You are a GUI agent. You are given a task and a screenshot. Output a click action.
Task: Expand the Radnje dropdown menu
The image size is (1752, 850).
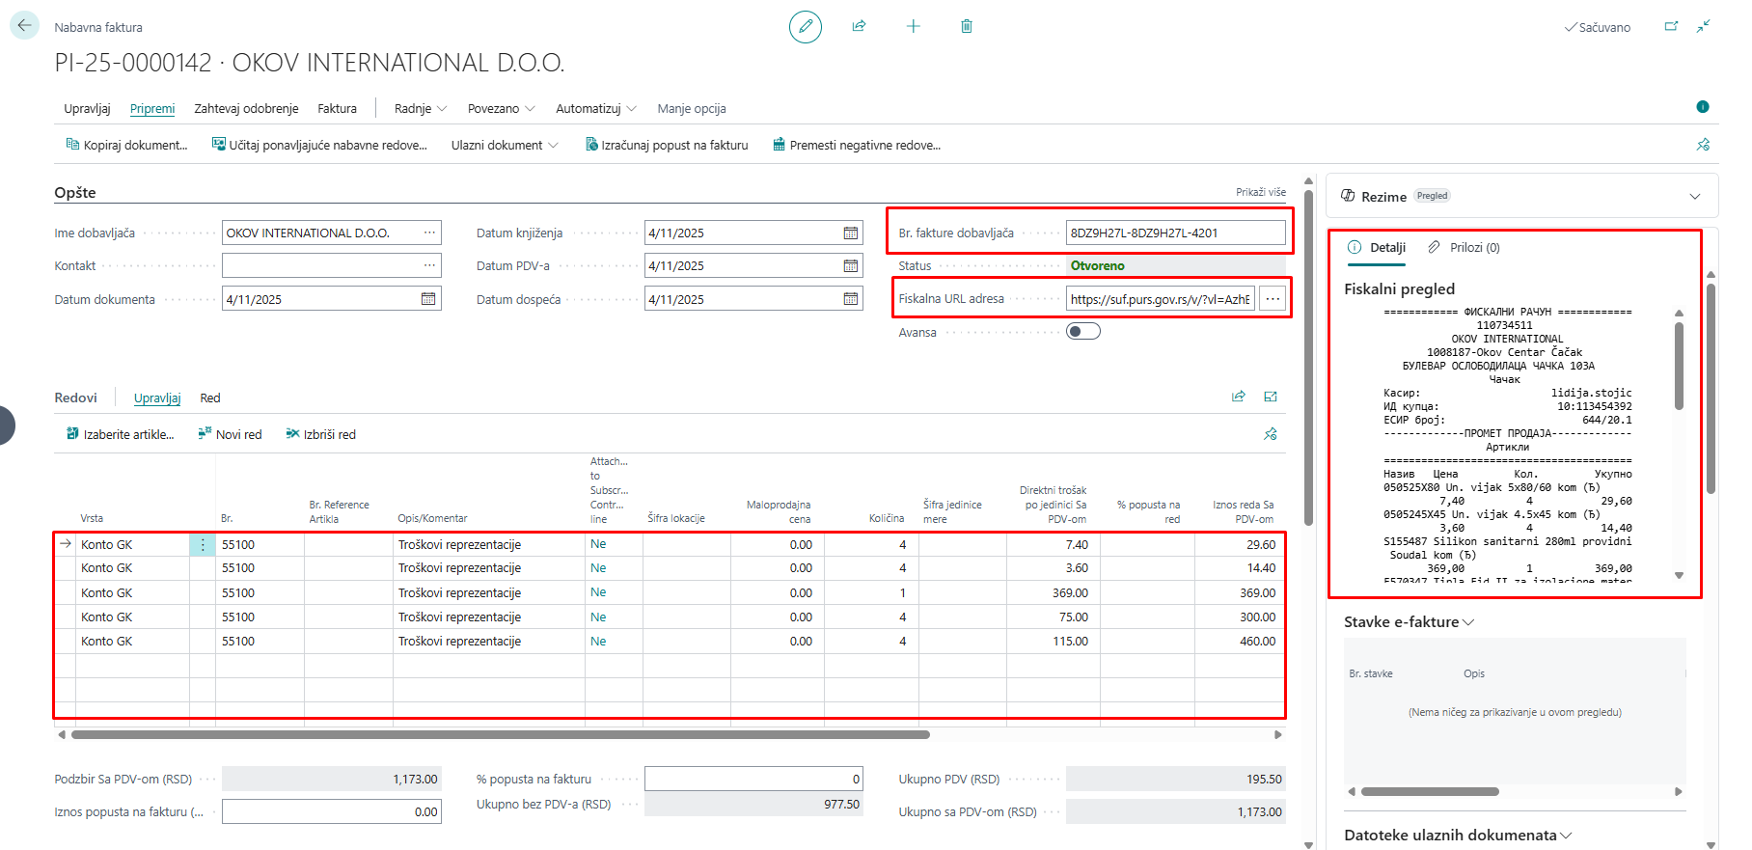[x=420, y=109]
